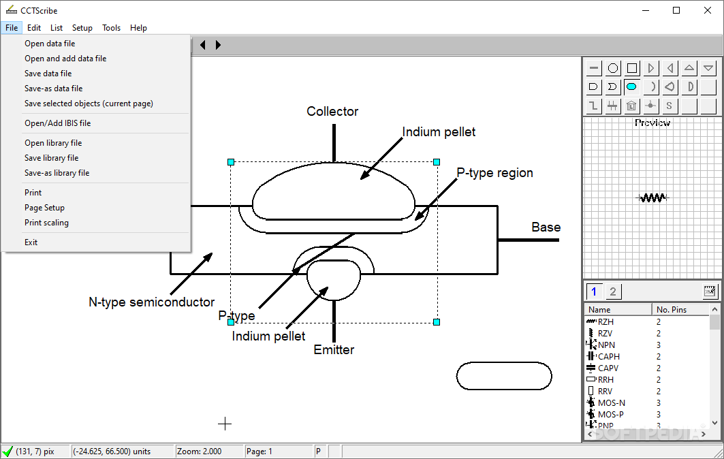Viewport: 724px width, 459px height.
Task: Select the half-D shape tool
Action: click(689, 86)
